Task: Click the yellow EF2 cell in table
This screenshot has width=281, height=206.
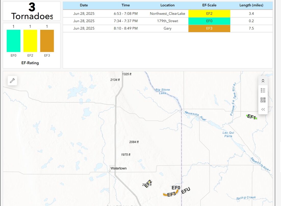Action: coord(209,13)
